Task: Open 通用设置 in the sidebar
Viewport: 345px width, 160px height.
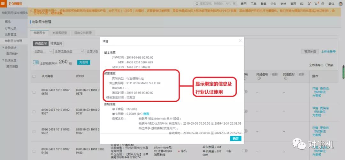Action: point(12,67)
